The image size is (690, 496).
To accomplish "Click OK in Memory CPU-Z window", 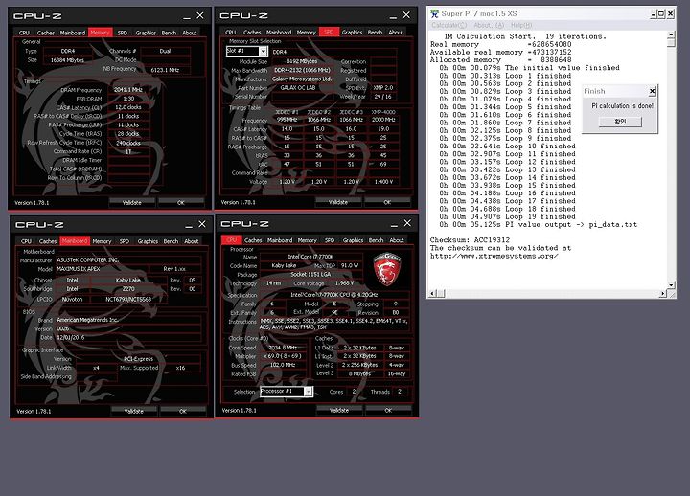I will (x=181, y=203).
